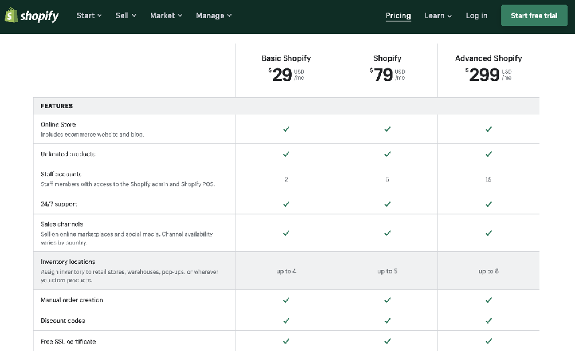Open the Start dropdown menu
The image size is (575, 351).
tap(89, 15)
